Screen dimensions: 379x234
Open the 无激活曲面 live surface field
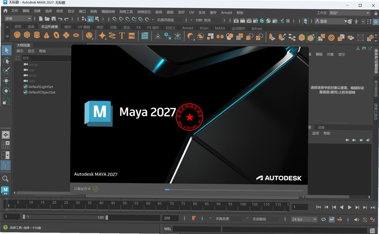click(x=170, y=20)
